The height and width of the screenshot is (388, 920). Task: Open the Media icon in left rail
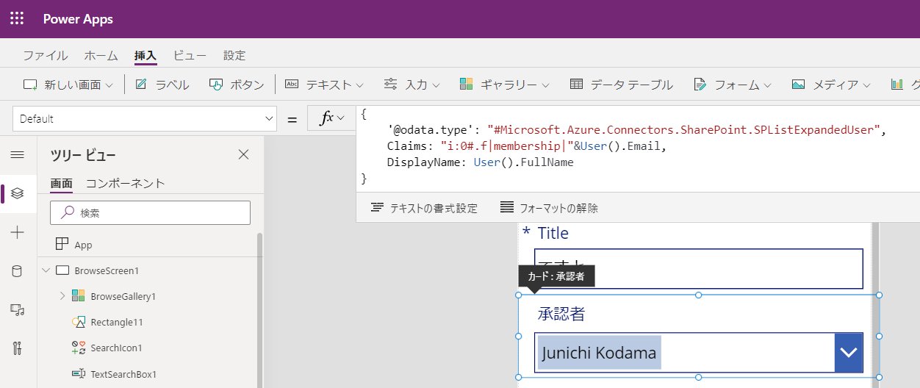(18, 309)
